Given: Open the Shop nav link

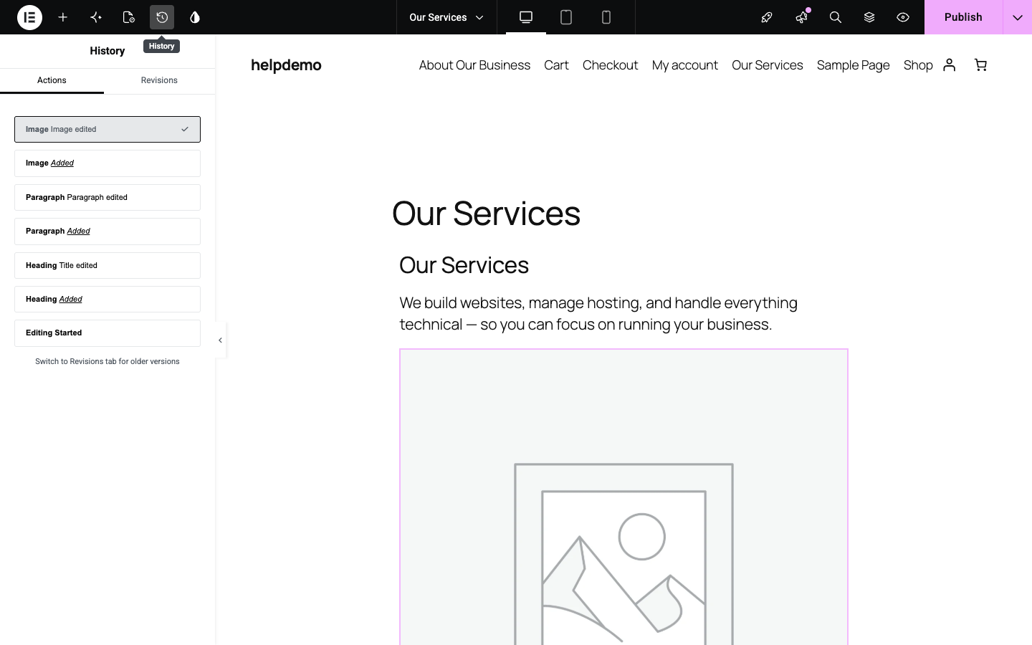Looking at the screenshot, I should pyautogui.click(x=918, y=65).
